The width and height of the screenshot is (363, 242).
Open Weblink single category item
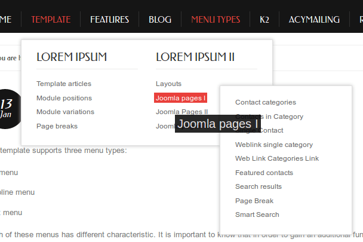click(274, 145)
